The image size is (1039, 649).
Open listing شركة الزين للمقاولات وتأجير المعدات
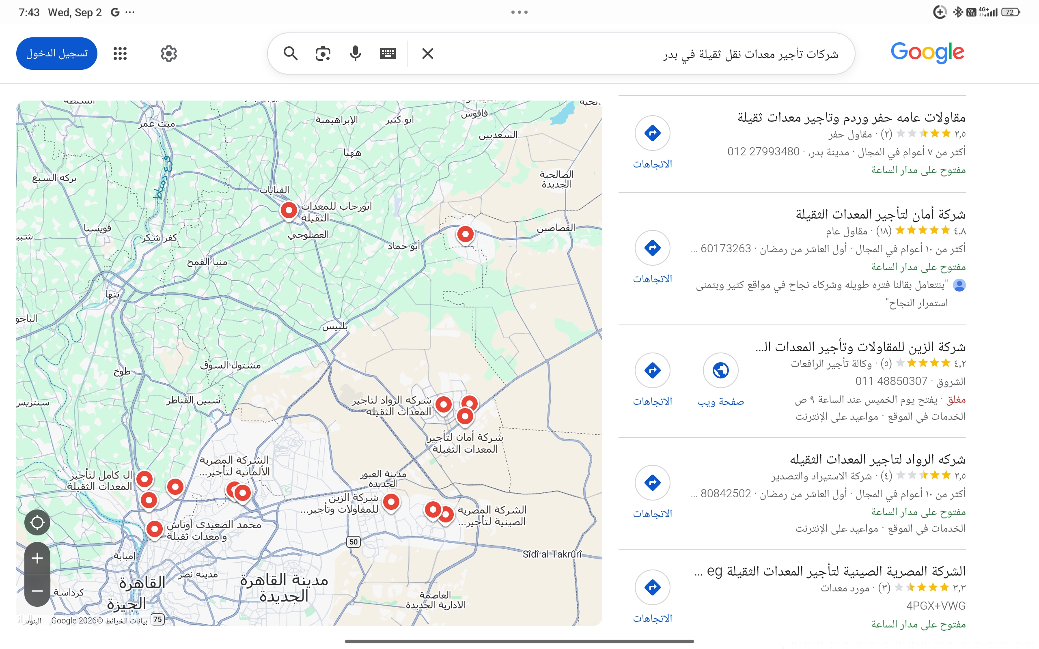860,346
